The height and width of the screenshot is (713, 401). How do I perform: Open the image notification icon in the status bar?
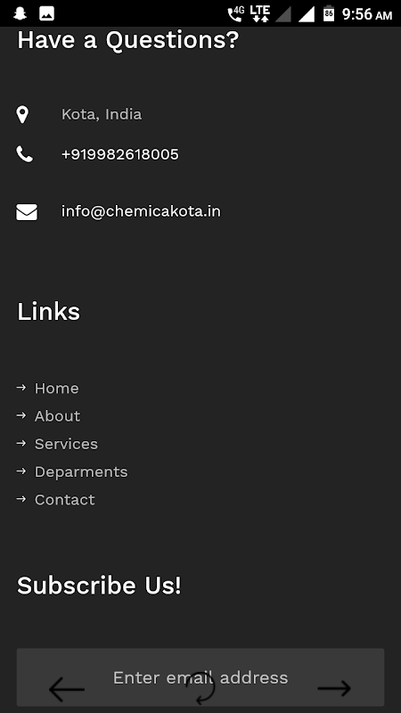click(x=47, y=13)
